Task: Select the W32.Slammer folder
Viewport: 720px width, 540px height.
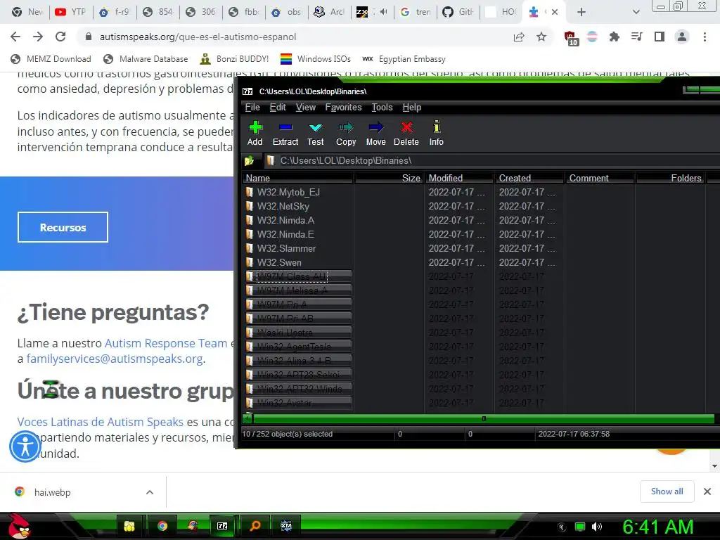Action: coord(287,248)
